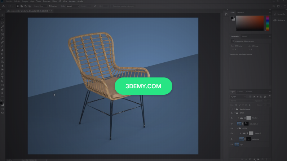
Task: Select the Type tool
Action: pyautogui.click(x=3, y=77)
